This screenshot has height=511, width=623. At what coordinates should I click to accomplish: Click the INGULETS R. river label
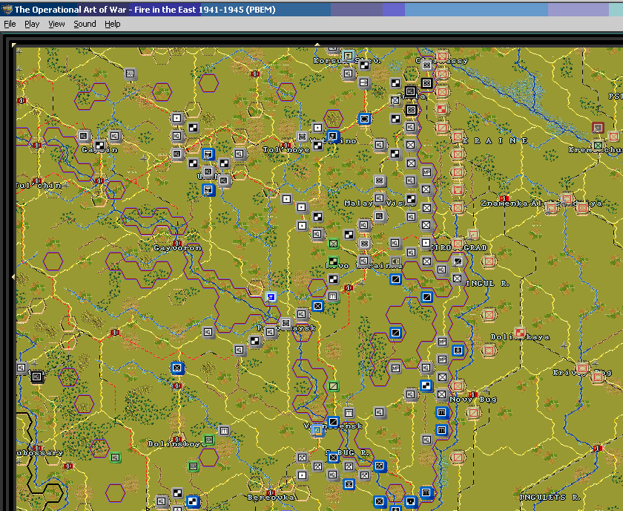click(x=550, y=498)
